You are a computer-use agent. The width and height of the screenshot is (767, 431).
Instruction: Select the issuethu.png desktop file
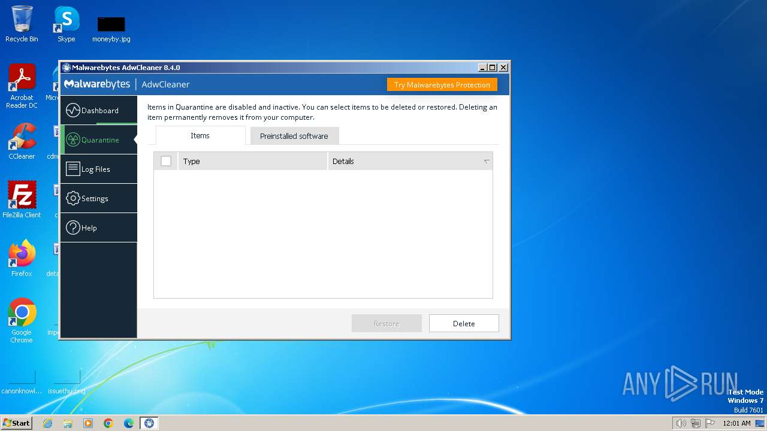click(67, 383)
